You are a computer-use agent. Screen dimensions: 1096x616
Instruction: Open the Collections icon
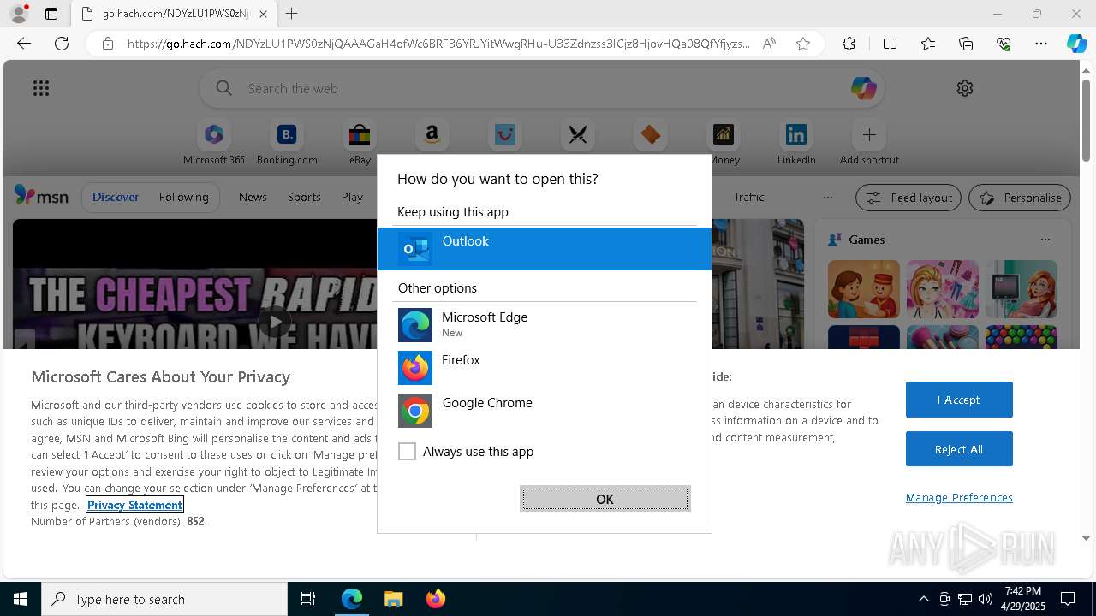pos(966,44)
